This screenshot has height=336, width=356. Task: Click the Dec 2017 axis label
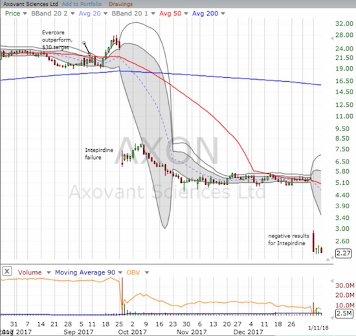248,332
